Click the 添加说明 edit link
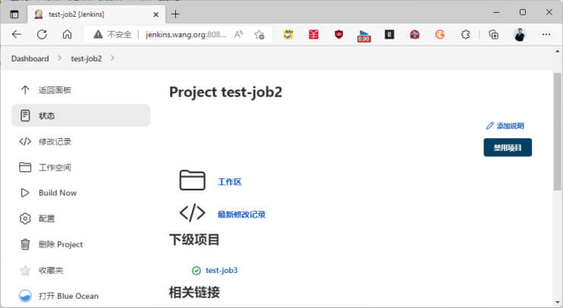This screenshot has height=308, width=563. click(505, 126)
